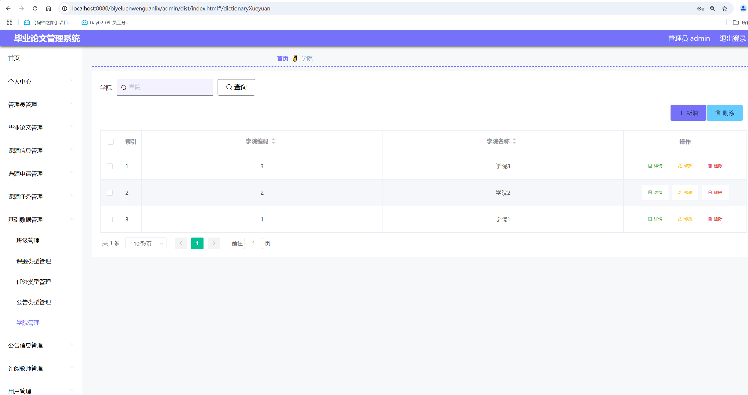The height and width of the screenshot is (395, 748).
Task: Expand the 公告信息管理 menu
Action: [x=41, y=345]
